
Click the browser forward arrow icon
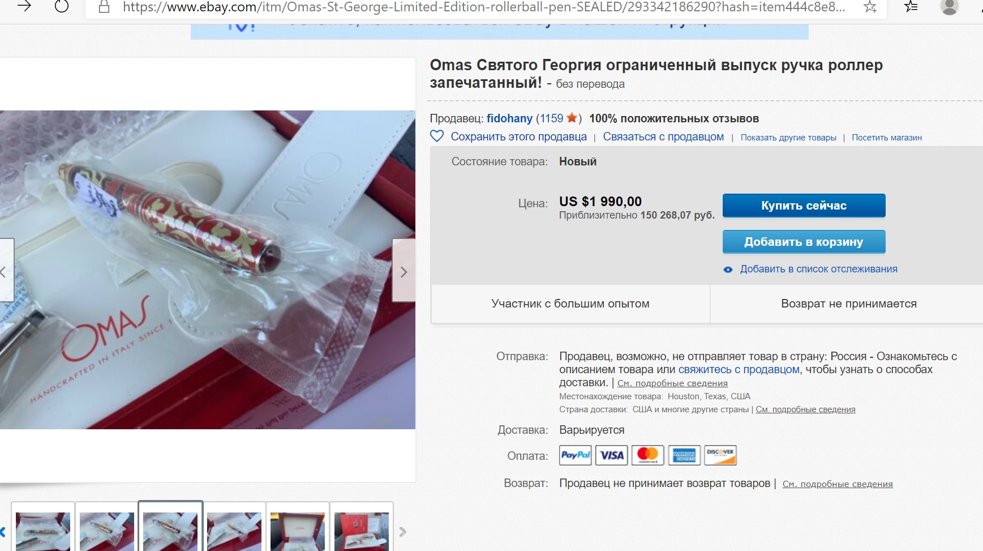(x=24, y=6)
